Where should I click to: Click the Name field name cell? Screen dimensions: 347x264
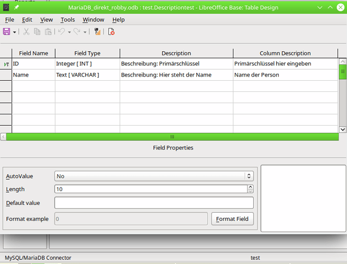pos(33,75)
